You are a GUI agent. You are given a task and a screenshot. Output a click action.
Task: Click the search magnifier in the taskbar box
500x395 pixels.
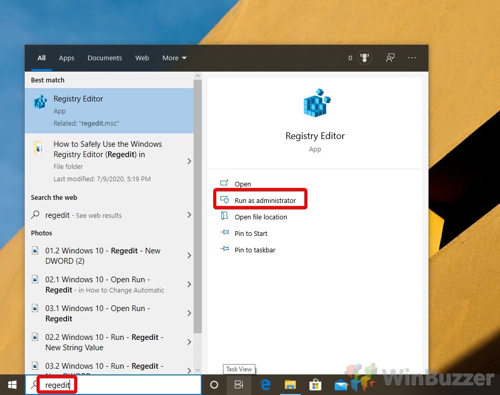[34, 385]
